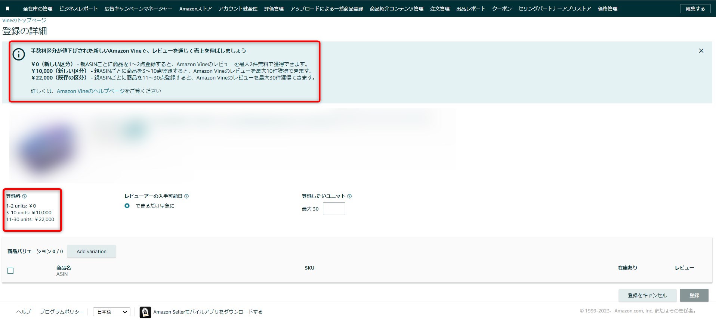716x330 pixels.
Task: Select the できるだけ早急に radio button
Action: click(127, 206)
